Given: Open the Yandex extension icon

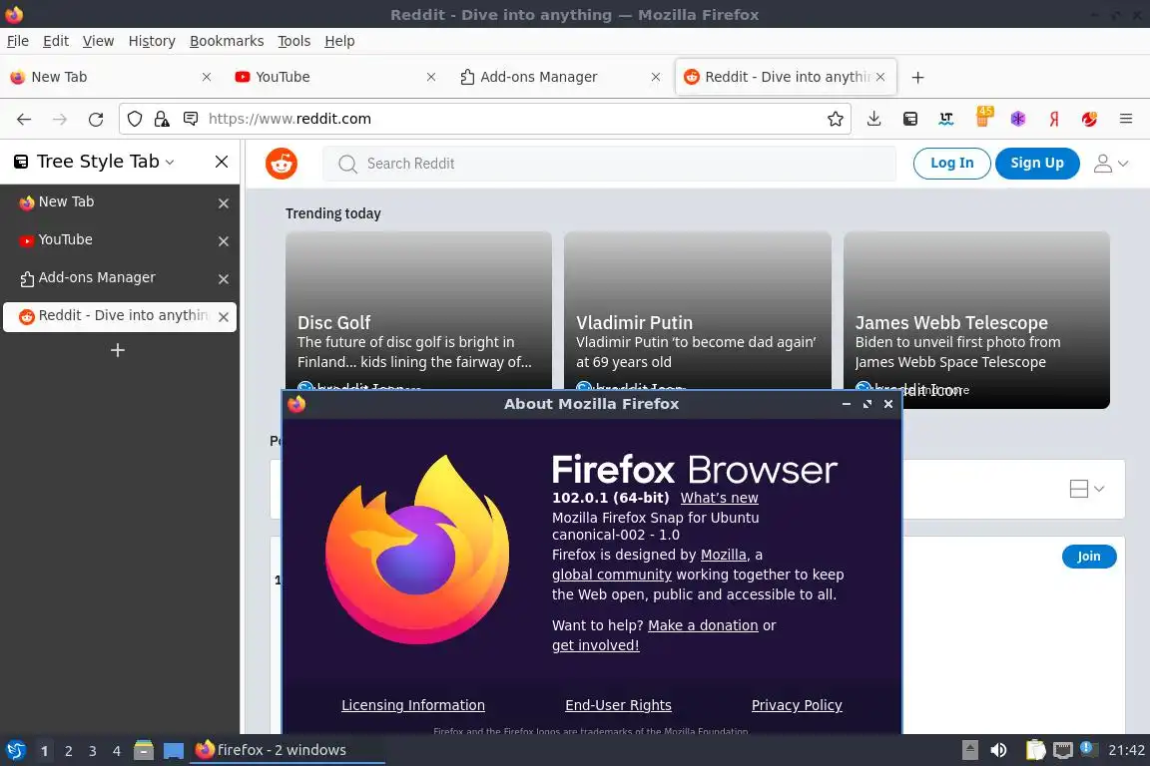Looking at the screenshot, I should pos(1054,119).
